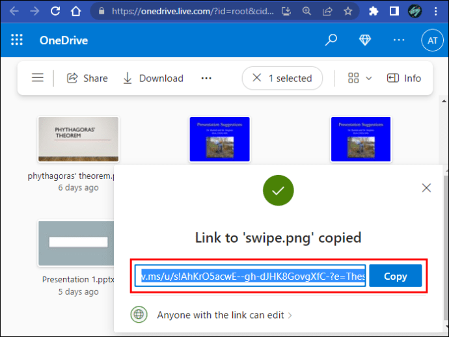The height and width of the screenshot is (337, 449).
Task: Expand Anyone with the link can edit
Action: (x=224, y=315)
